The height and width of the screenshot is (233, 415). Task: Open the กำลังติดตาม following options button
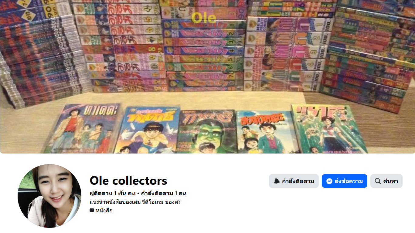[294, 181]
